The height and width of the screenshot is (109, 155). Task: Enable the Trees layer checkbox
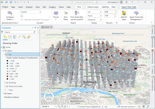tap(7, 90)
